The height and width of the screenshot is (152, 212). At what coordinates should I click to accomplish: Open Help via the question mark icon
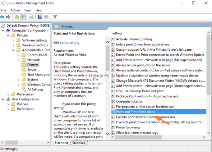39,17
